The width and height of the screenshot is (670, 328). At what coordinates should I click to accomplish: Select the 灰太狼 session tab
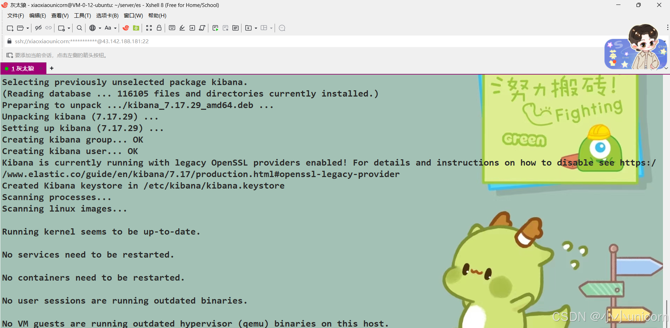(23, 68)
